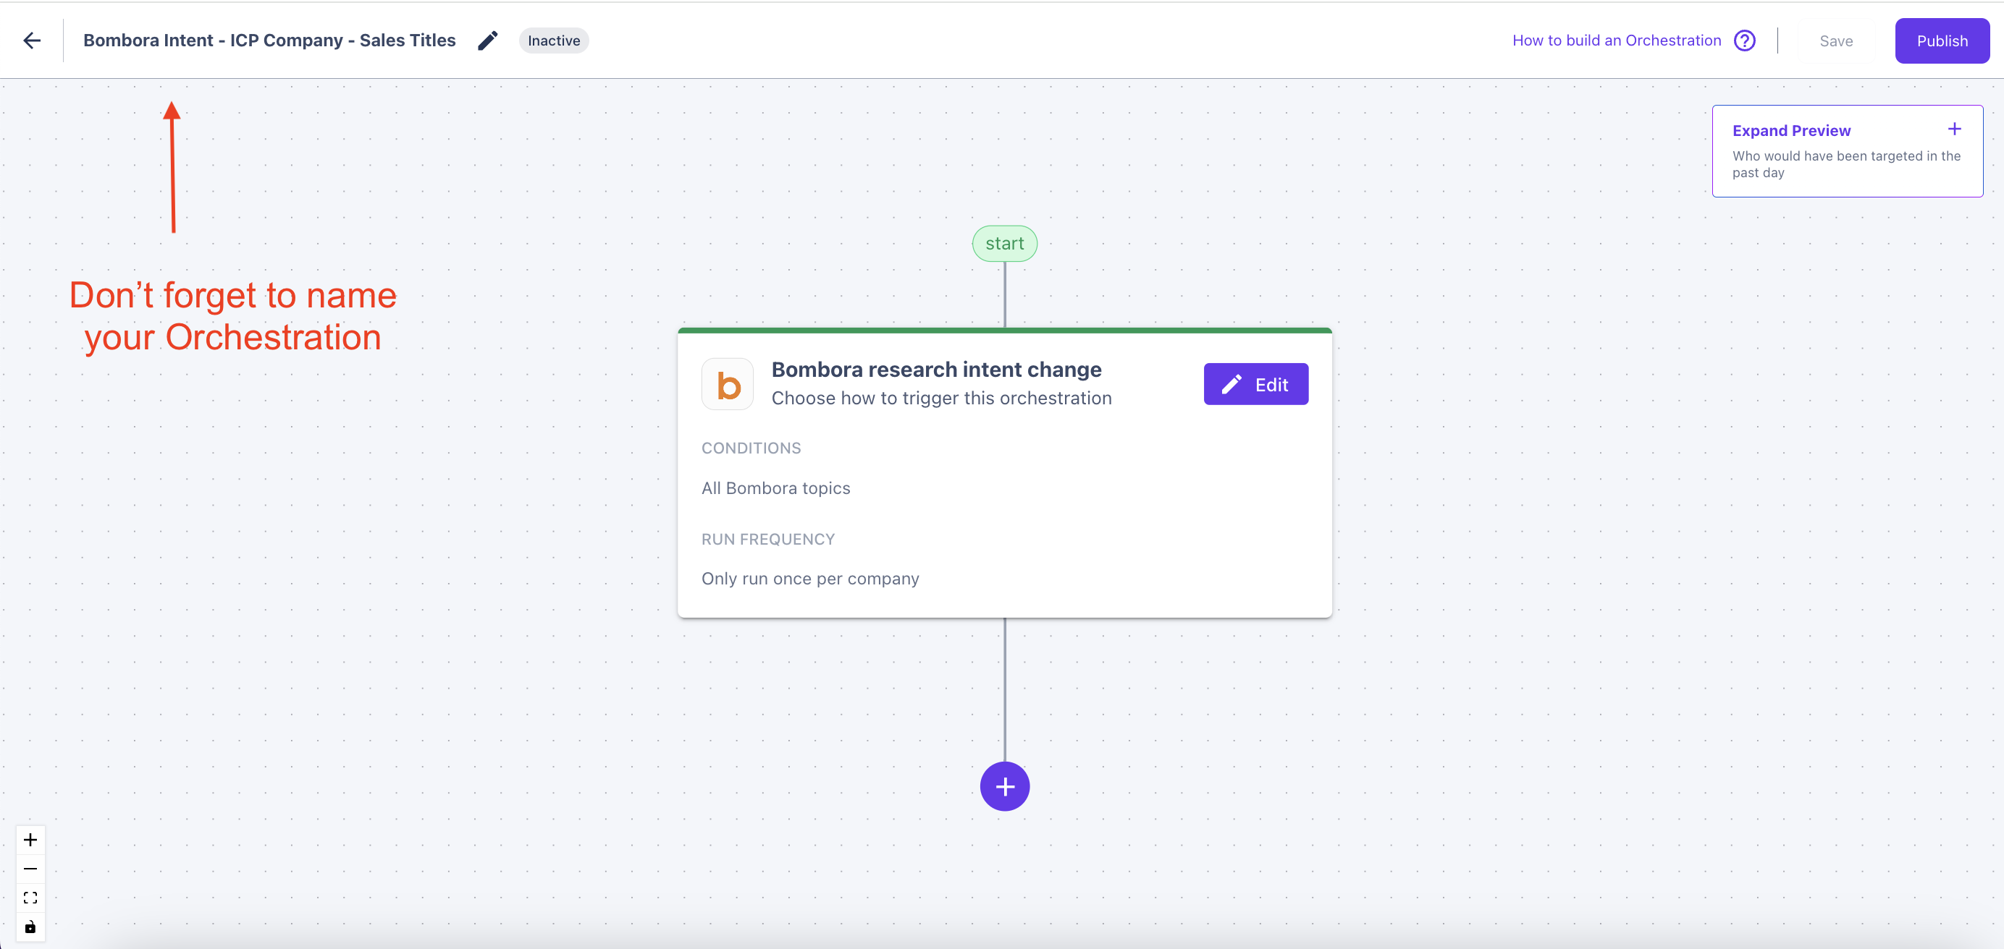The width and height of the screenshot is (2004, 949).
Task: Click the back arrow icon
Action: [x=32, y=41]
